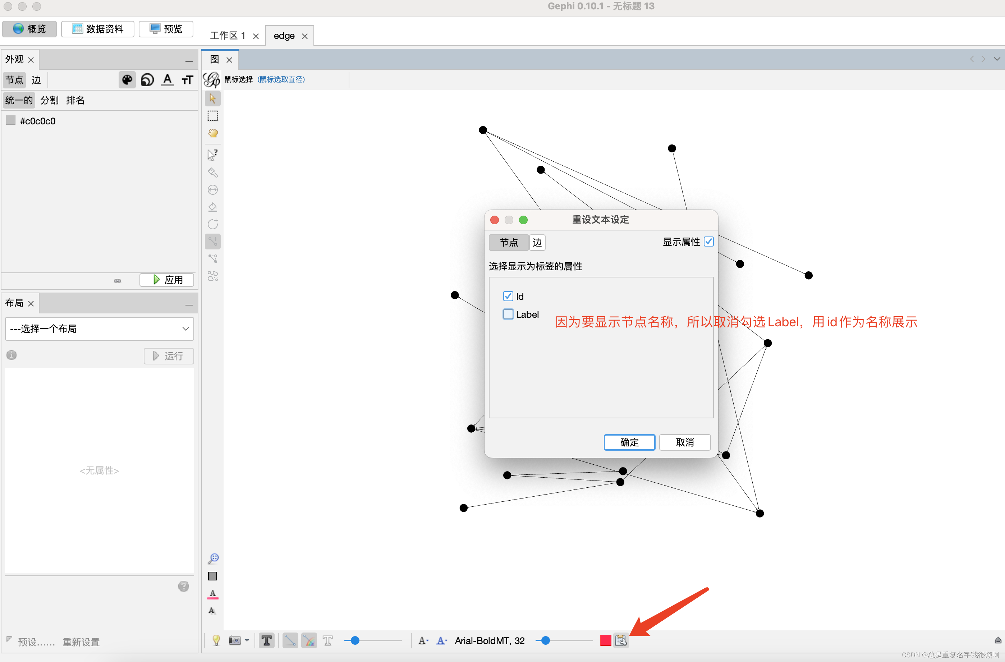
Task: Open the 选择一个布局 layout dropdown
Action: click(x=100, y=329)
